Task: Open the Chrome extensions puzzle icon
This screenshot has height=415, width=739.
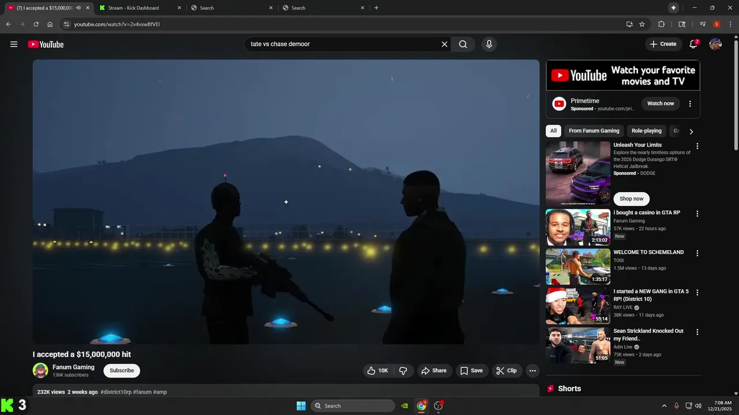Action: point(662,24)
